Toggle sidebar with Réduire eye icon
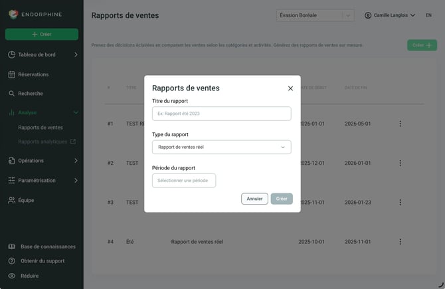 tap(12, 276)
